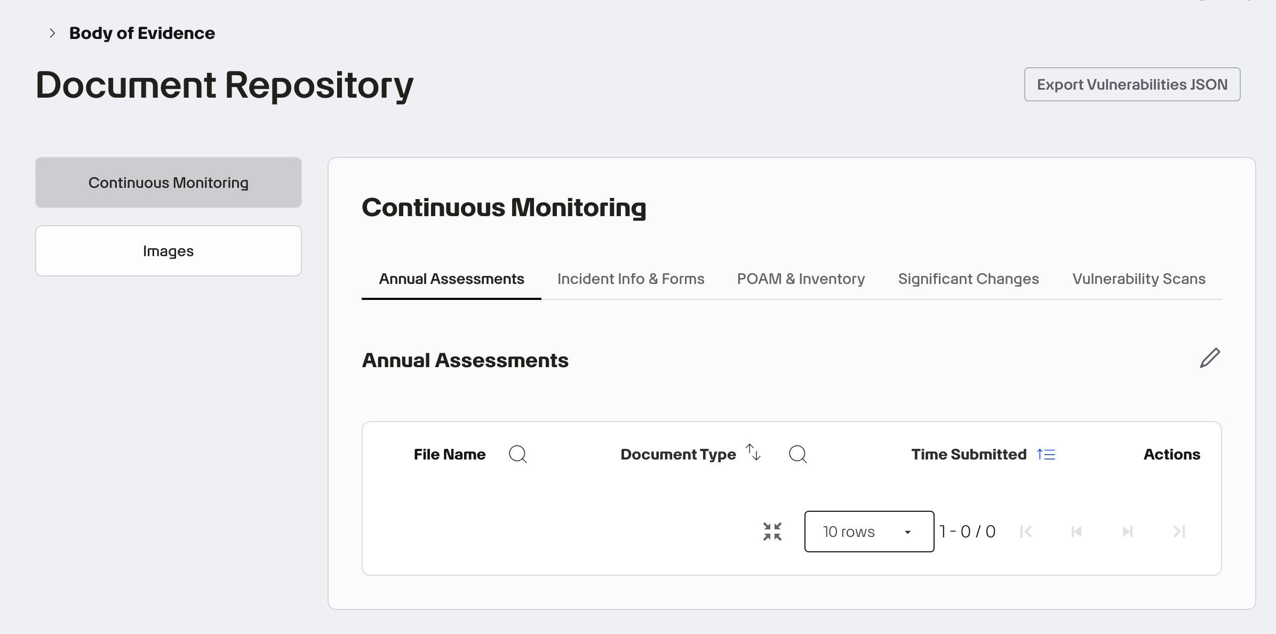
Task: Switch to the Vulnerability Scans tab
Action: [1139, 279]
